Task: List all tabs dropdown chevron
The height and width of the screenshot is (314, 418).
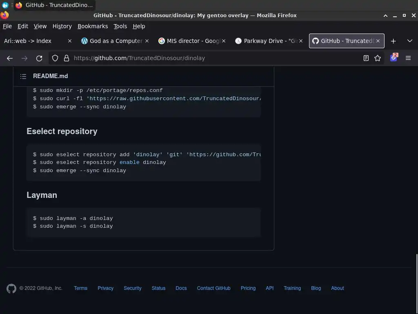Action: tap(410, 41)
